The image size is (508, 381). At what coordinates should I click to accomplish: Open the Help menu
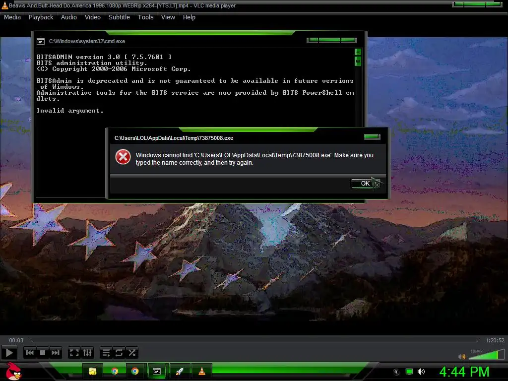pyautogui.click(x=189, y=17)
